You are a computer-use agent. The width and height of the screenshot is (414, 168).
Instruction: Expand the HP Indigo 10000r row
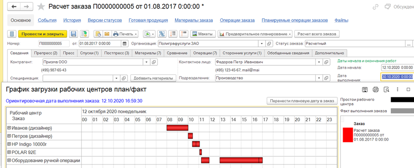tap(9, 144)
